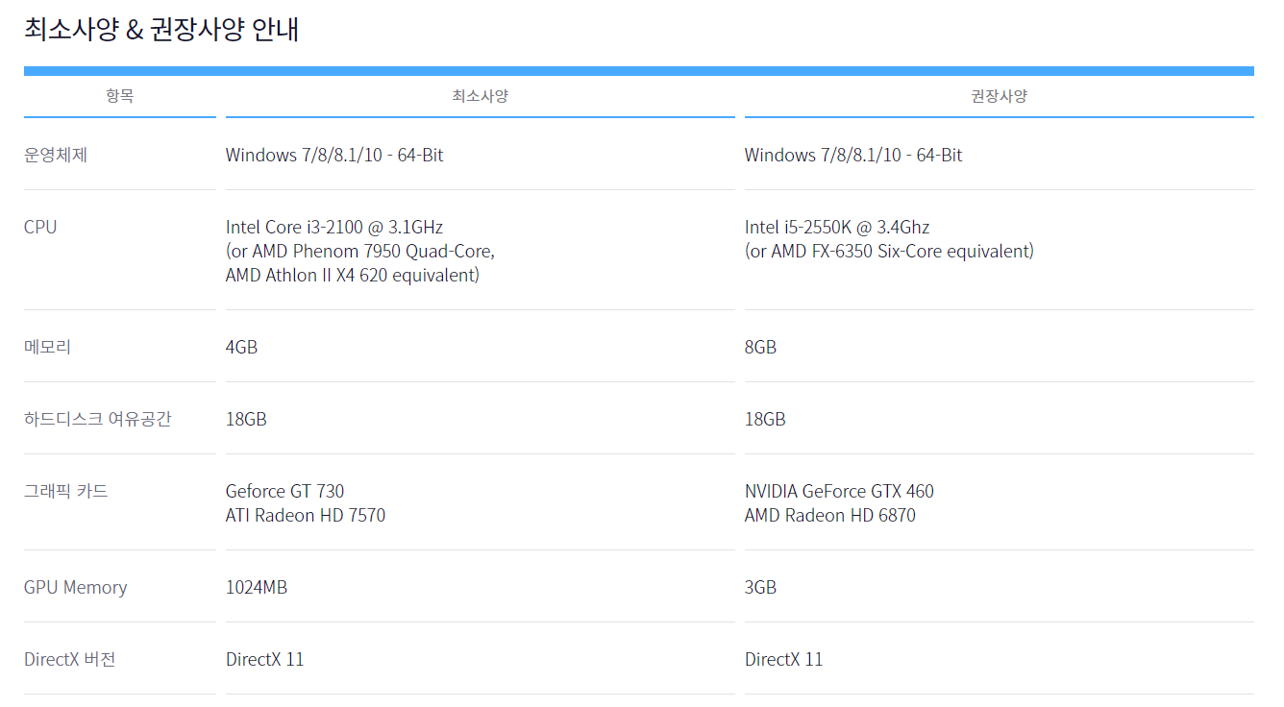1284x707 pixels.
Task: Click the ATI Radeon HD 7570 text
Action: coord(306,515)
